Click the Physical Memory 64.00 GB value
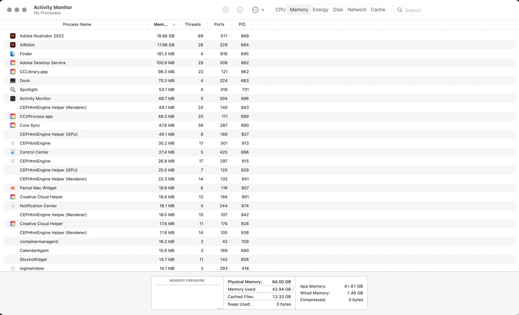519x315 pixels. pyautogui.click(x=281, y=282)
